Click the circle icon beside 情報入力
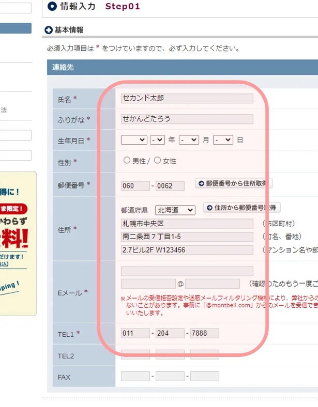 [x=52, y=7]
